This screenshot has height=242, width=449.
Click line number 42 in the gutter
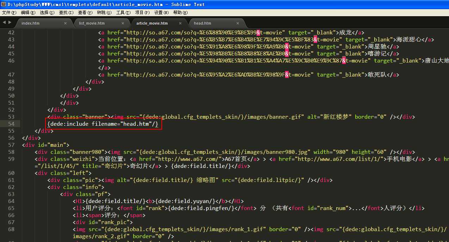coord(11,33)
